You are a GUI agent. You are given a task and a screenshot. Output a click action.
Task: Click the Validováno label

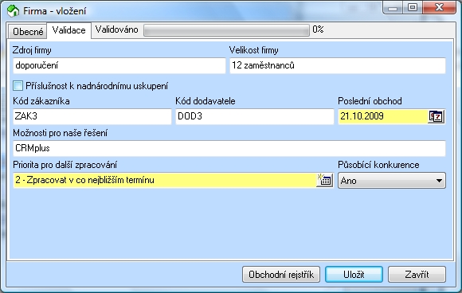(x=116, y=29)
